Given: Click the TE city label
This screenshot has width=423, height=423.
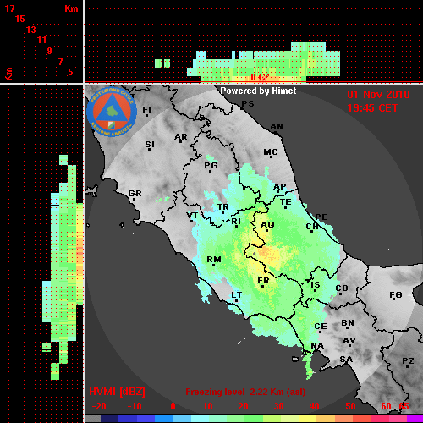Looking at the screenshot, I should [286, 202].
